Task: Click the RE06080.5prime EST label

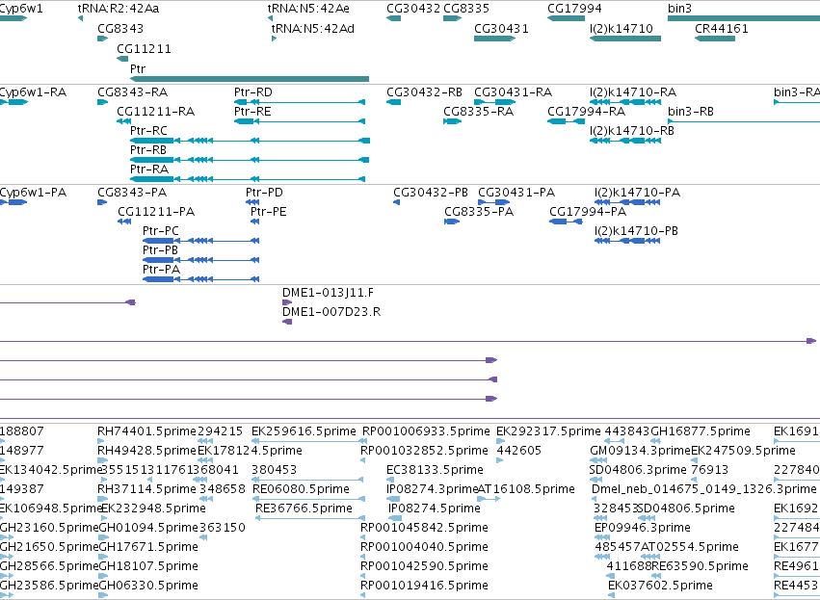Action: pyautogui.click(x=301, y=489)
